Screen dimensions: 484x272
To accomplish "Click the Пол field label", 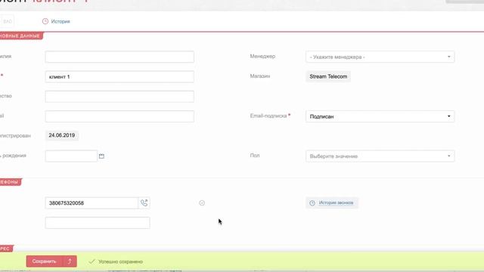I will pos(255,156).
